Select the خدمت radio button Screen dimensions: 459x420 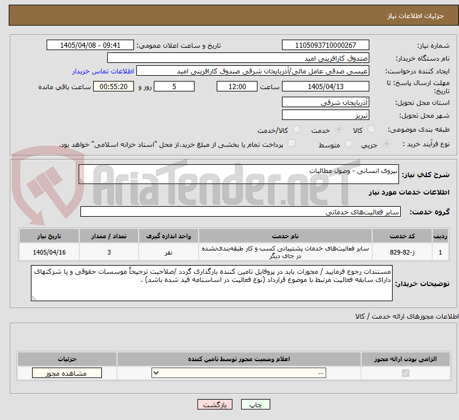338,129
